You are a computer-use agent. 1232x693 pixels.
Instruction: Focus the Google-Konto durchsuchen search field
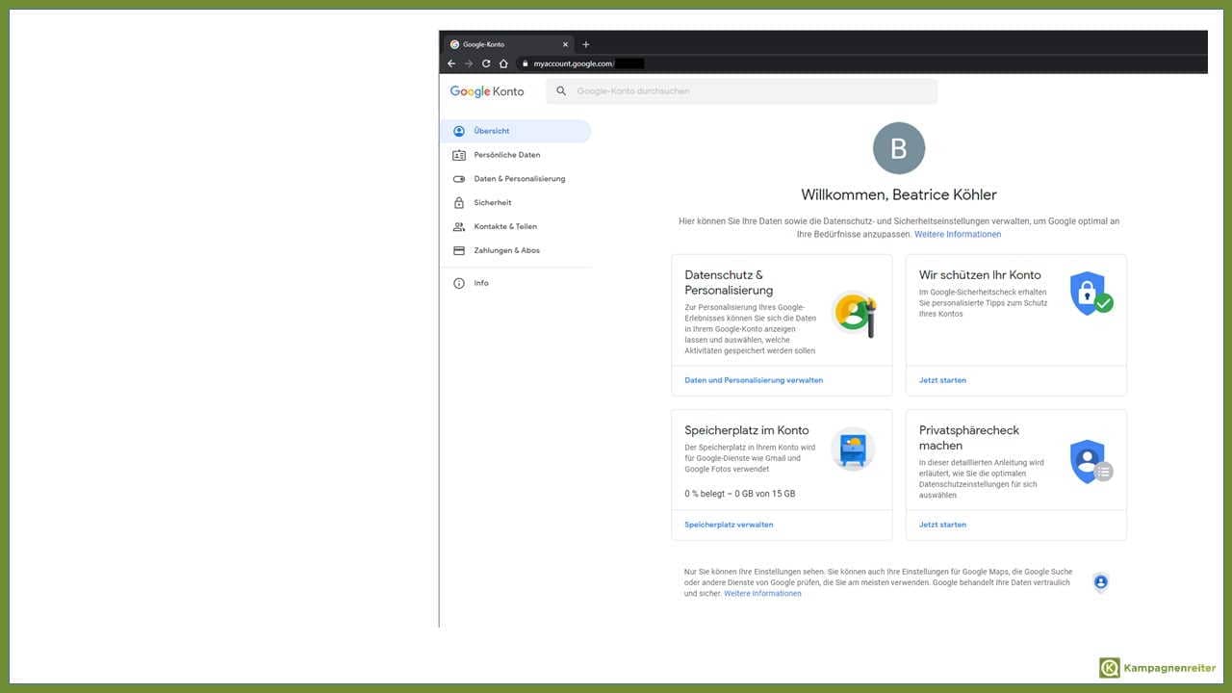(742, 91)
